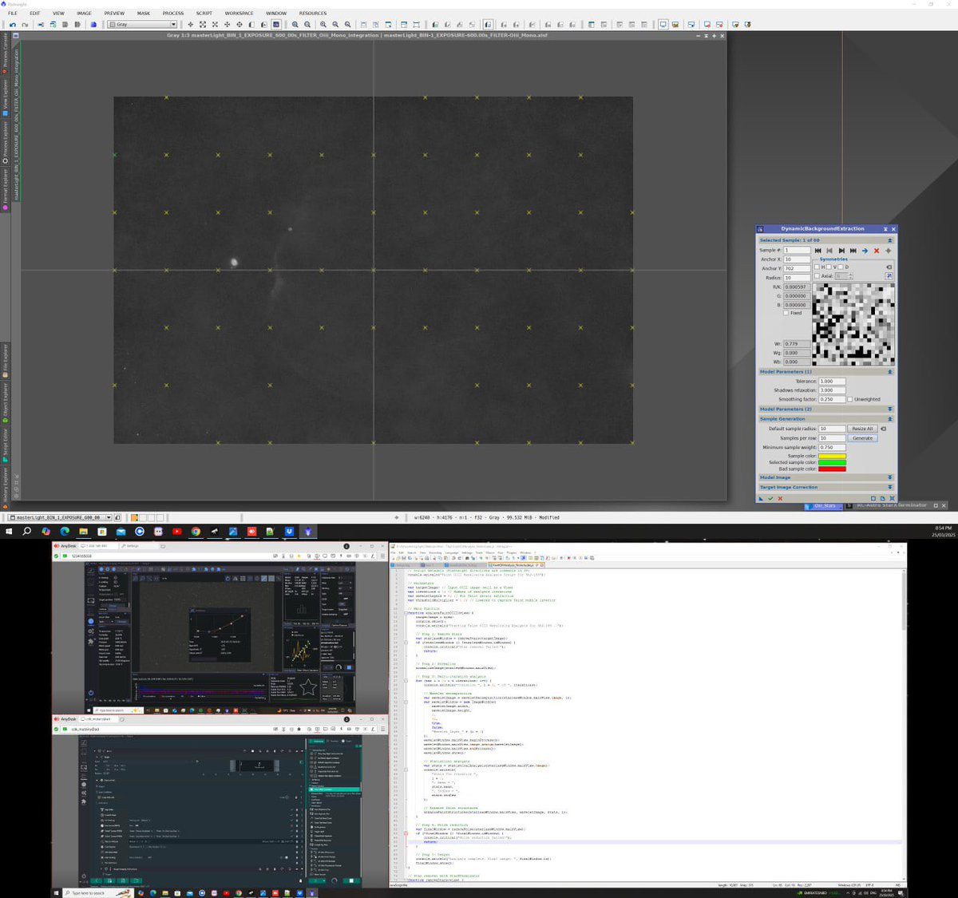The height and width of the screenshot is (898, 958).
Task: Click the red Cancel X at DBE bottom bar
Action: click(780, 498)
